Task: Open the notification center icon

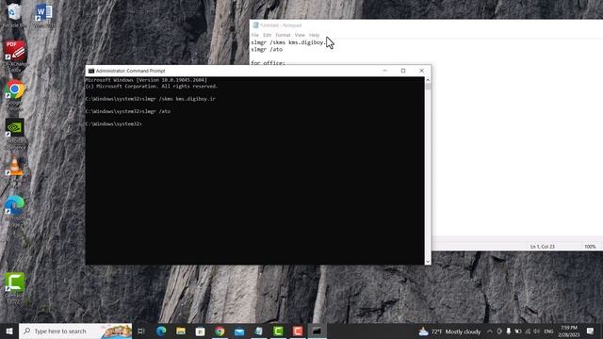Action: click(591, 331)
